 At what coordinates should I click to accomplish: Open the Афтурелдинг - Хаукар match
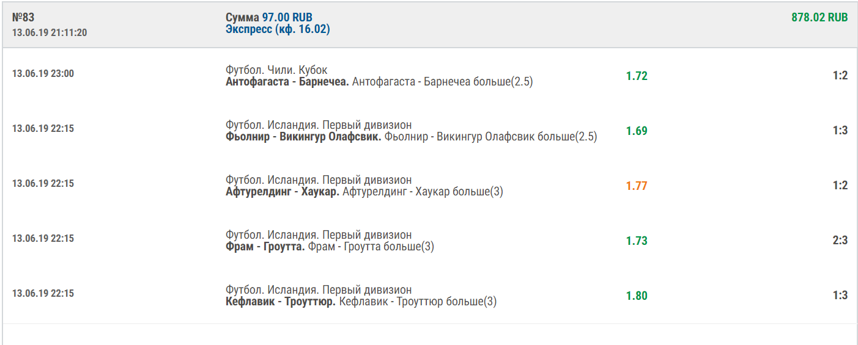(x=282, y=192)
